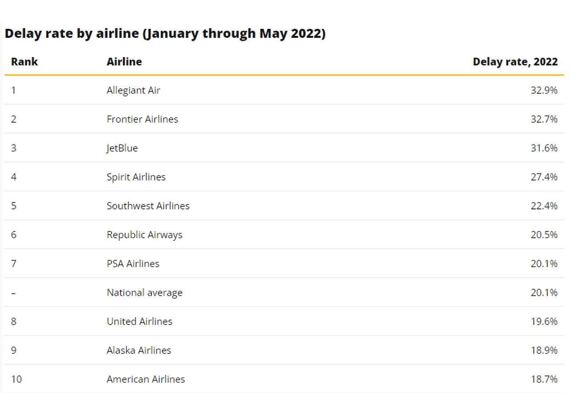570x393 pixels.
Task: Select the Allegiant Air cell
Action: (133, 90)
